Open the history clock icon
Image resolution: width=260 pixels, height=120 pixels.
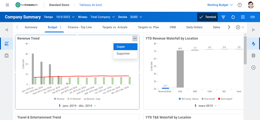click(x=253, y=68)
